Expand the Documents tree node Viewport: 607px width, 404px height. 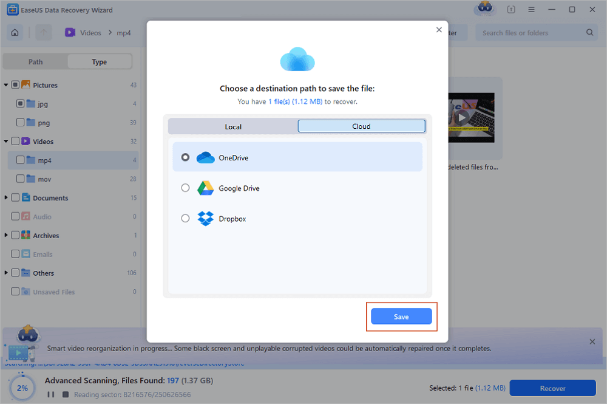6,197
